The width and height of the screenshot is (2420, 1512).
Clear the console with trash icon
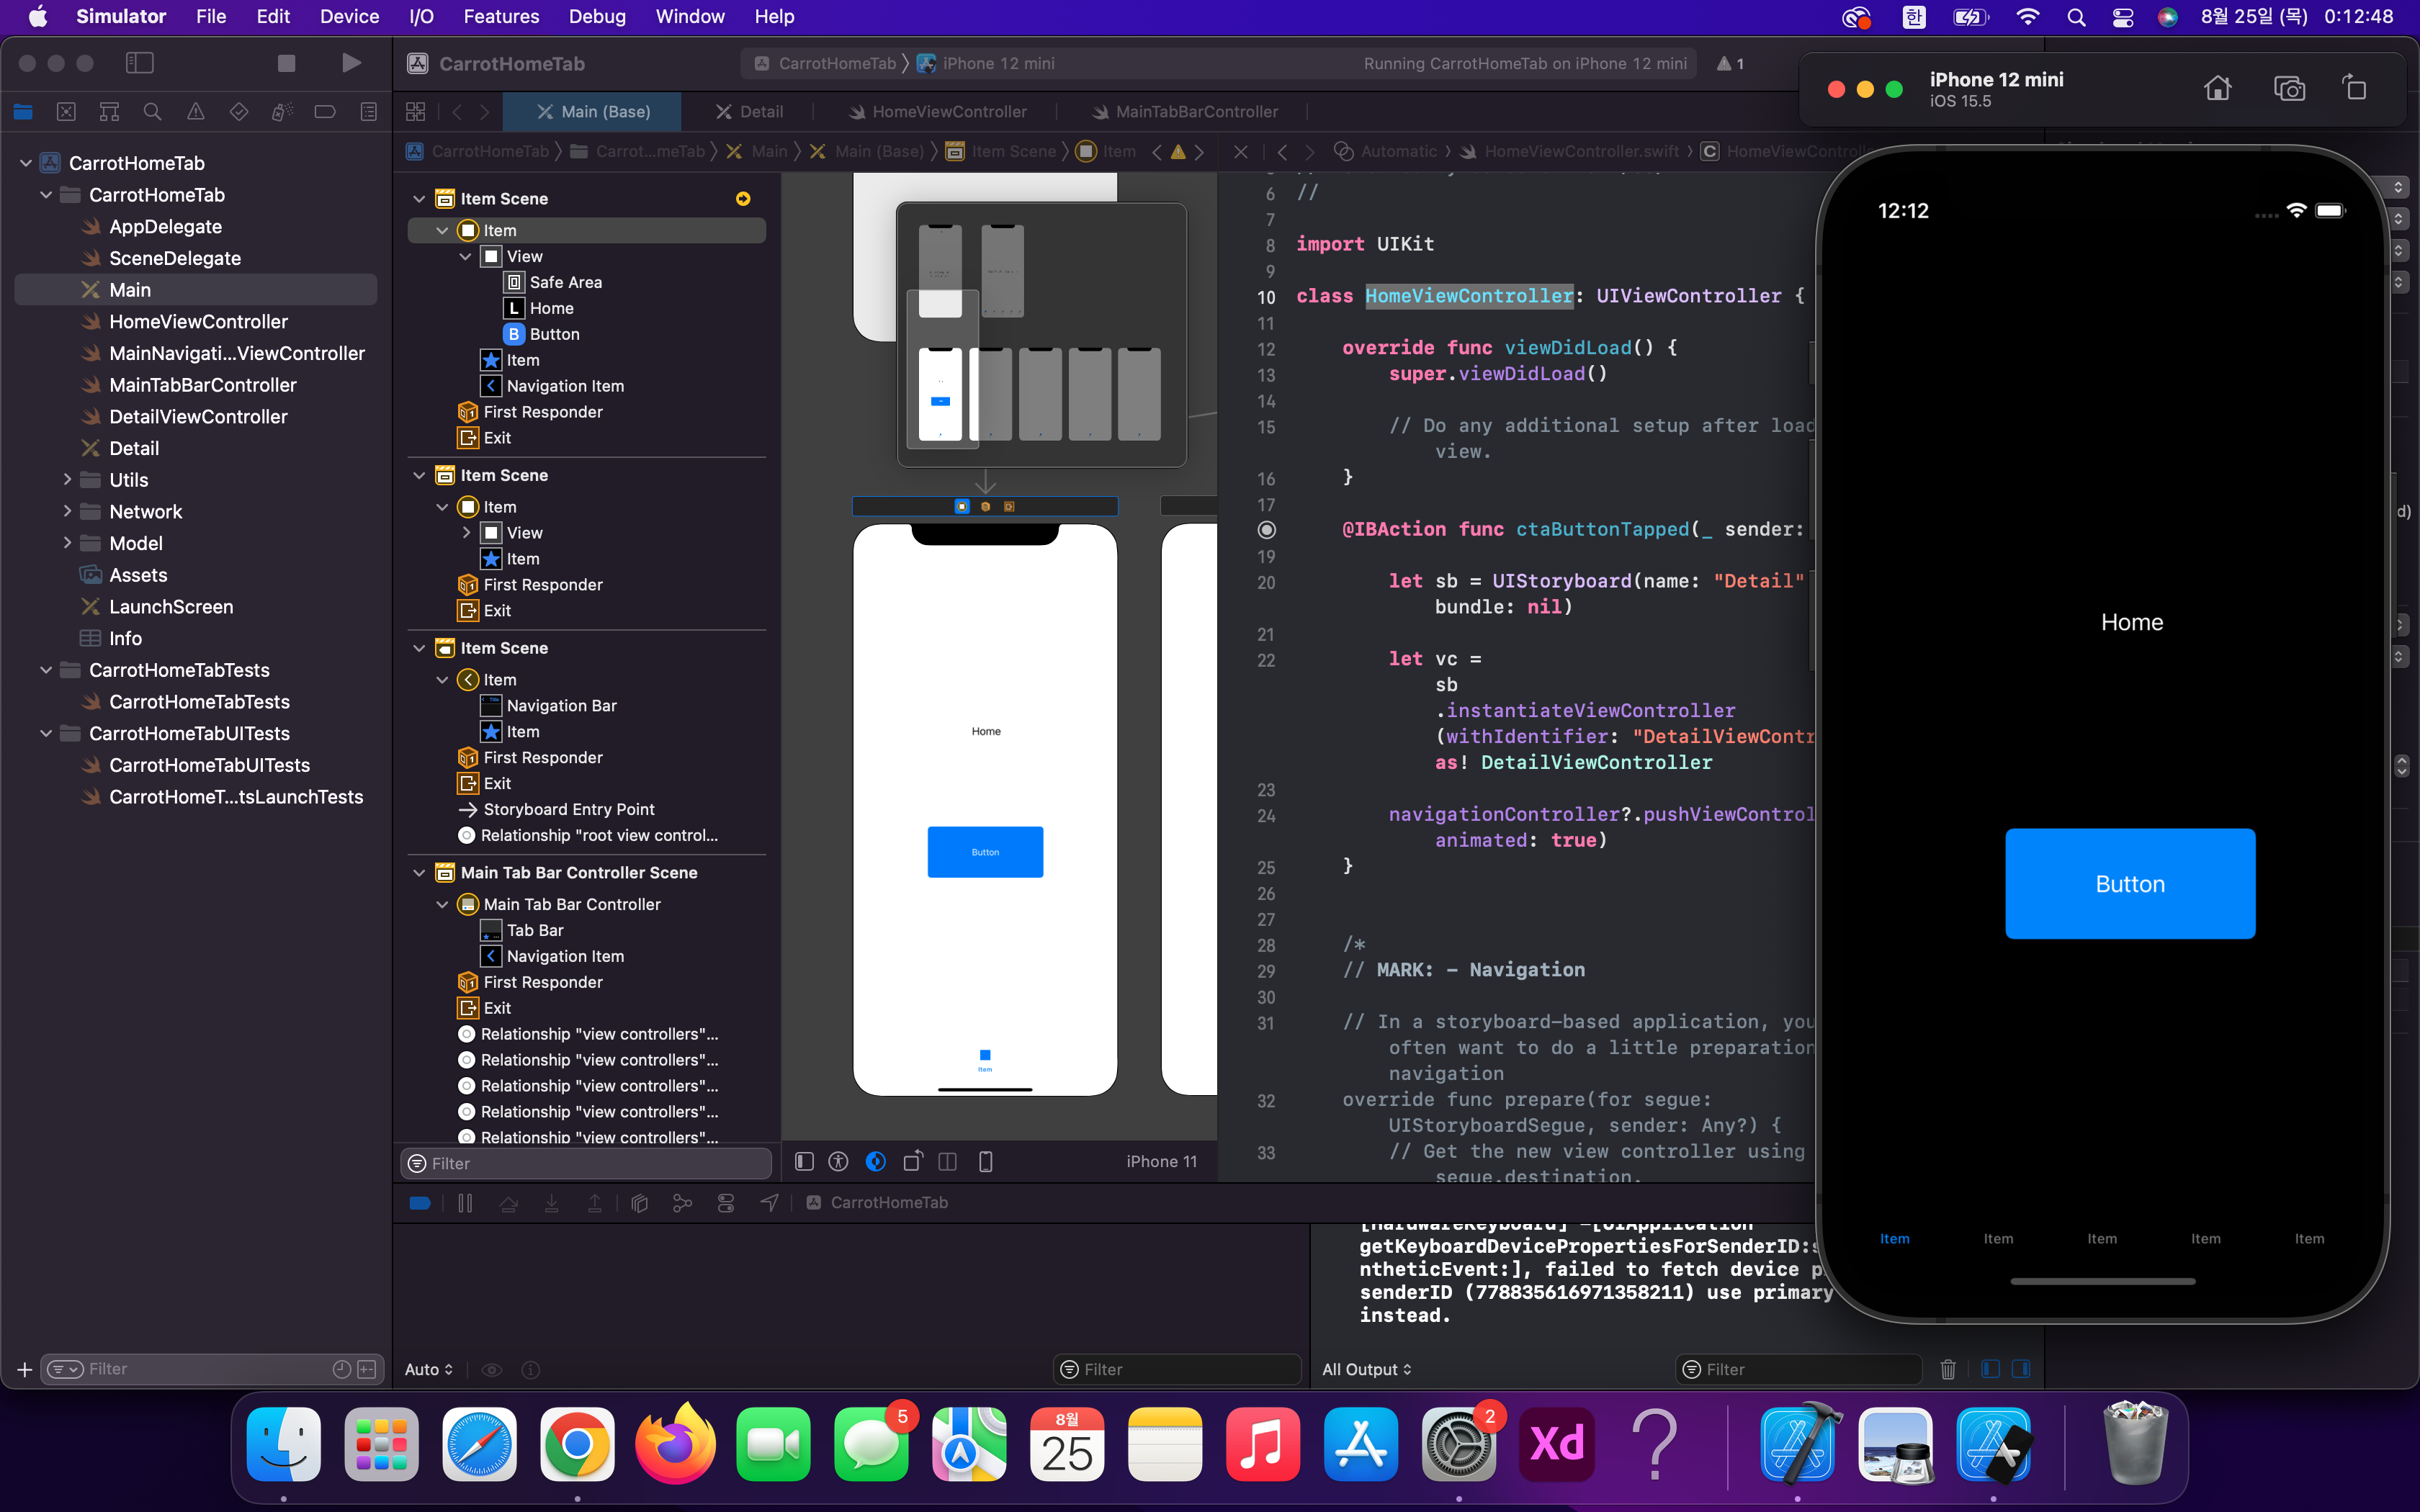[1947, 1369]
